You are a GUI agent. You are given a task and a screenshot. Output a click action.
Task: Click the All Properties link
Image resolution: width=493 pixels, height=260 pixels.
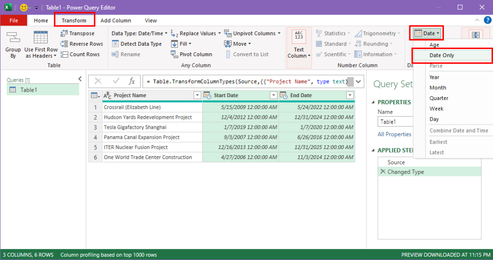point(394,134)
